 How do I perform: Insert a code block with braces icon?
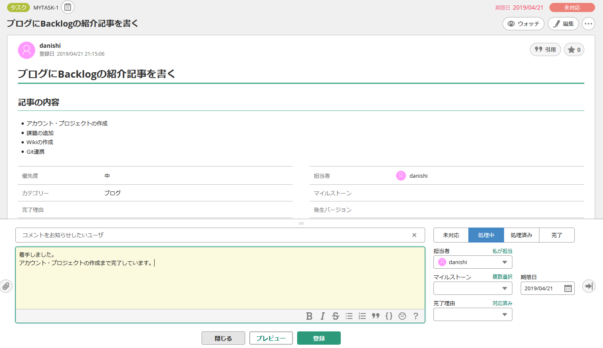(x=389, y=316)
